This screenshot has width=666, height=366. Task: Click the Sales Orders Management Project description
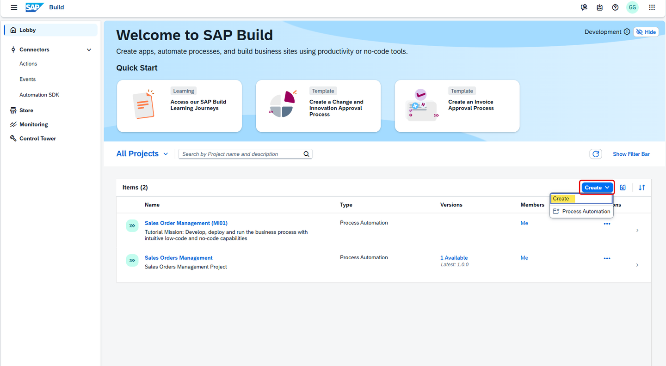click(x=186, y=267)
